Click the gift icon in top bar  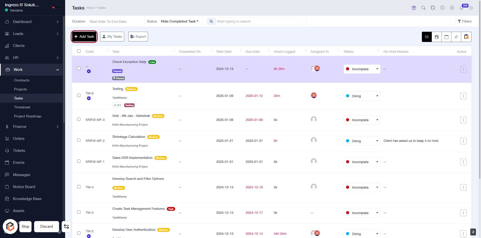point(414,8)
